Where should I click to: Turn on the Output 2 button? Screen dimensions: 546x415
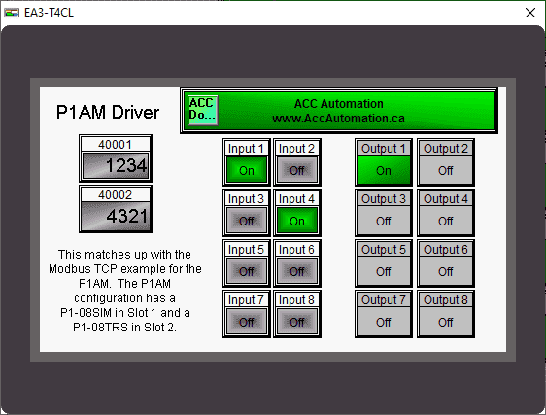(446, 162)
